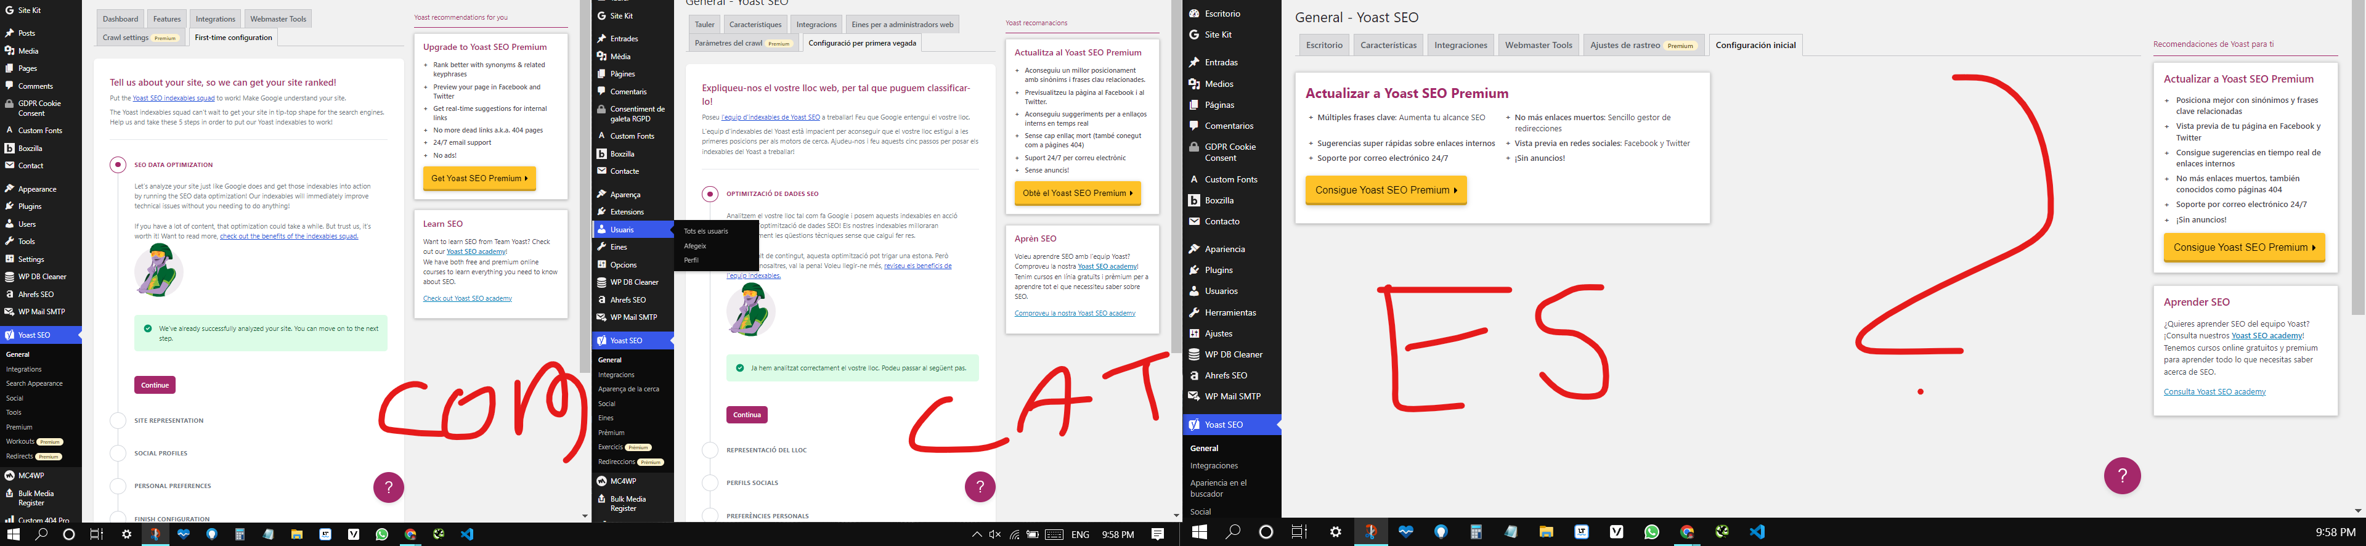Open Posts in the English sidebar
The width and height of the screenshot is (2366, 546).
(x=26, y=33)
